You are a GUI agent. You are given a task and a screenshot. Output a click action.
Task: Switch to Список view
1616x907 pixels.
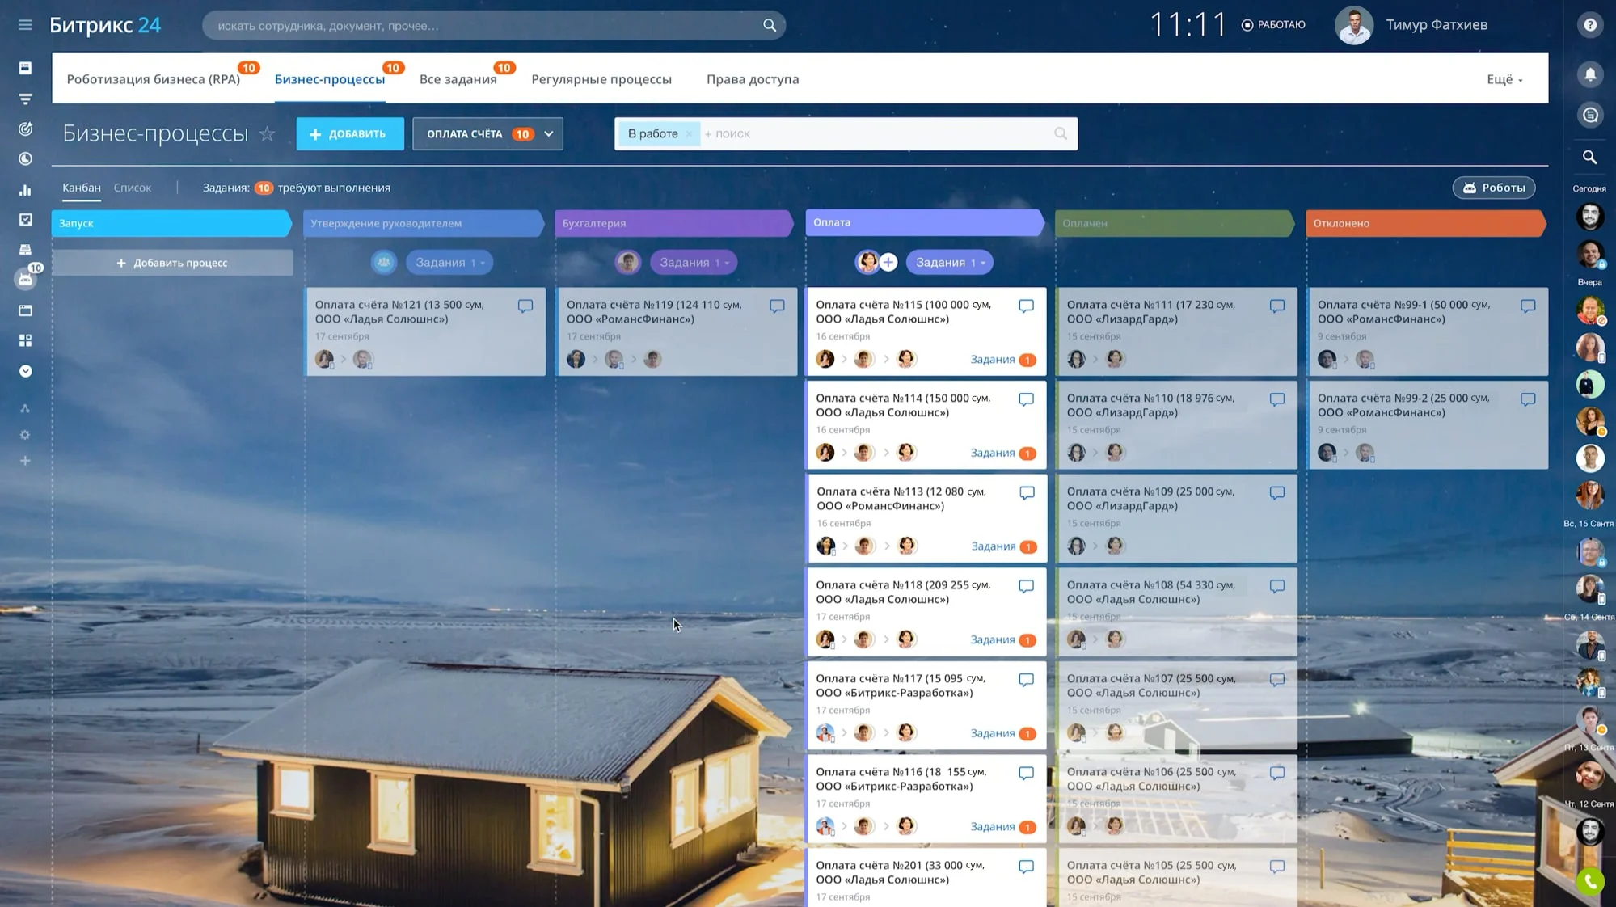point(133,188)
